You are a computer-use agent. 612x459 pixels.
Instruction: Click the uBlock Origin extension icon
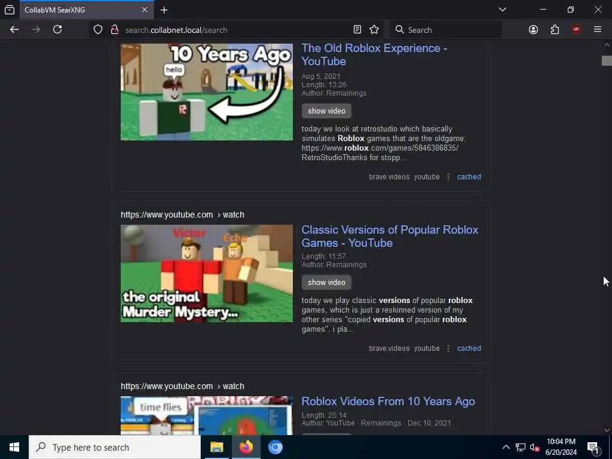pos(576,30)
